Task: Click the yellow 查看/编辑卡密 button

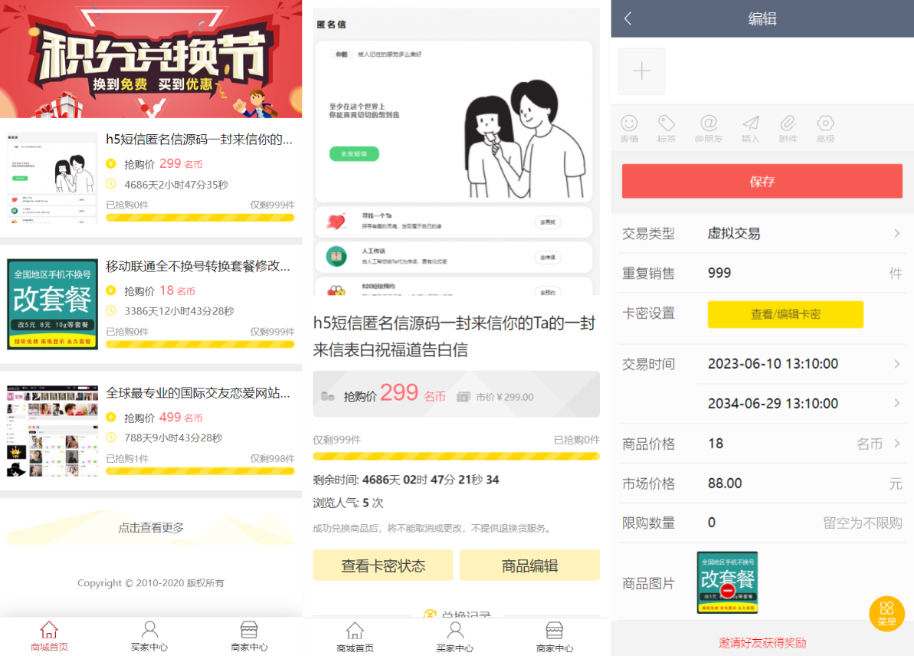Action: pos(785,314)
